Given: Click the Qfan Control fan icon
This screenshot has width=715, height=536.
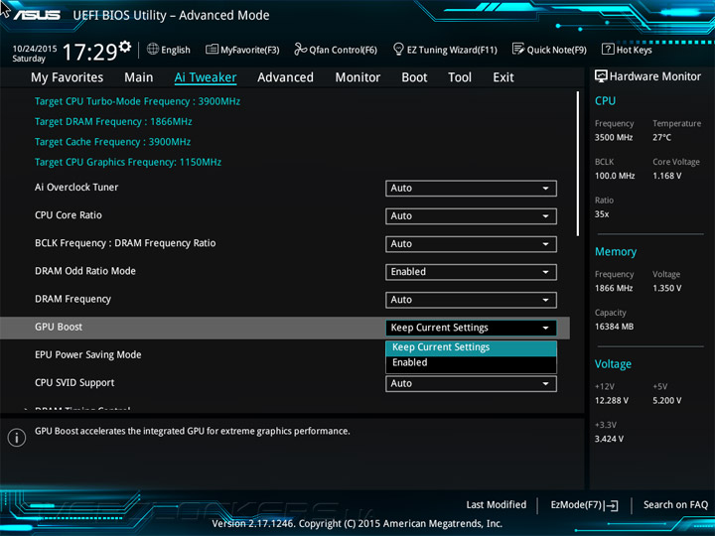Looking at the screenshot, I should coord(300,49).
